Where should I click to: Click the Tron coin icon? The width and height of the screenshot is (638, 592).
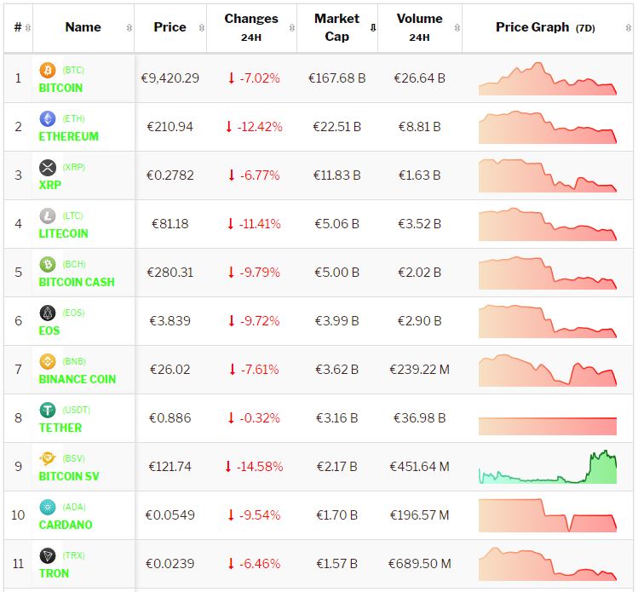coord(48,555)
